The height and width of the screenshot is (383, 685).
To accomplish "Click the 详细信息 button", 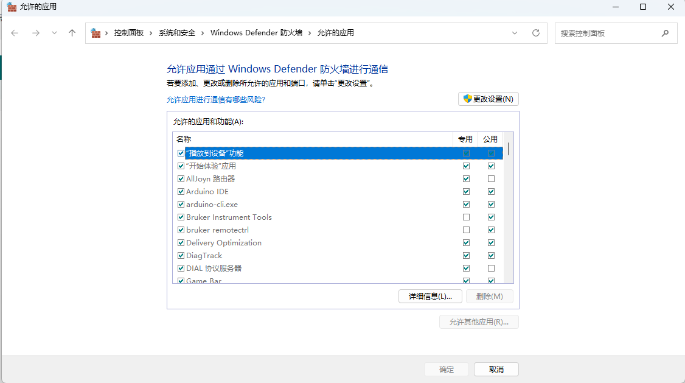I will pyautogui.click(x=429, y=297).
